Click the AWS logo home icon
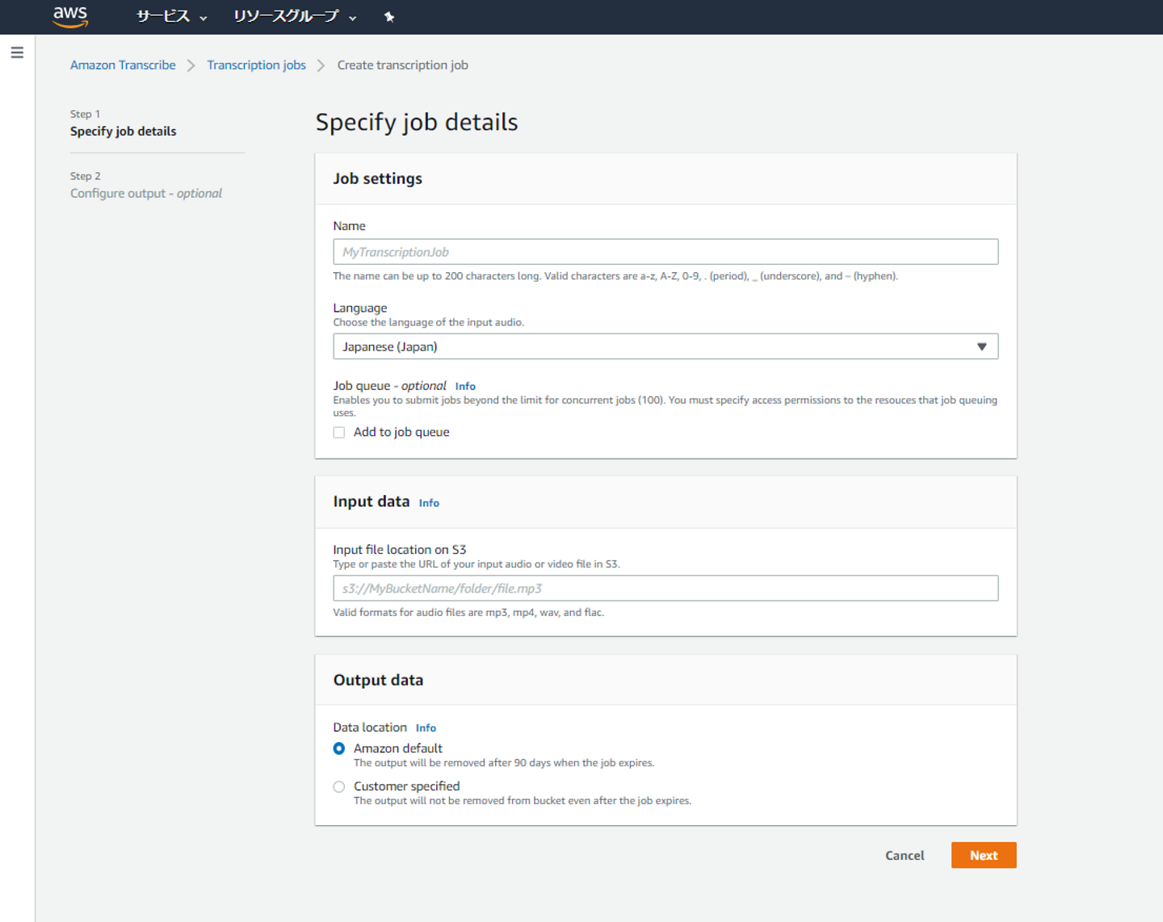The image size is (1163, 922). 70,16
